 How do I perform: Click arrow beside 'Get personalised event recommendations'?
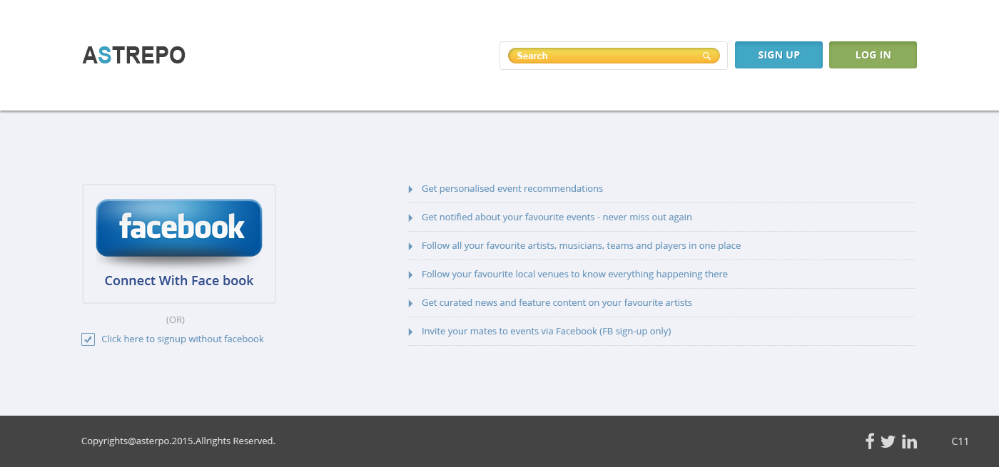click(x=410, y=189)
